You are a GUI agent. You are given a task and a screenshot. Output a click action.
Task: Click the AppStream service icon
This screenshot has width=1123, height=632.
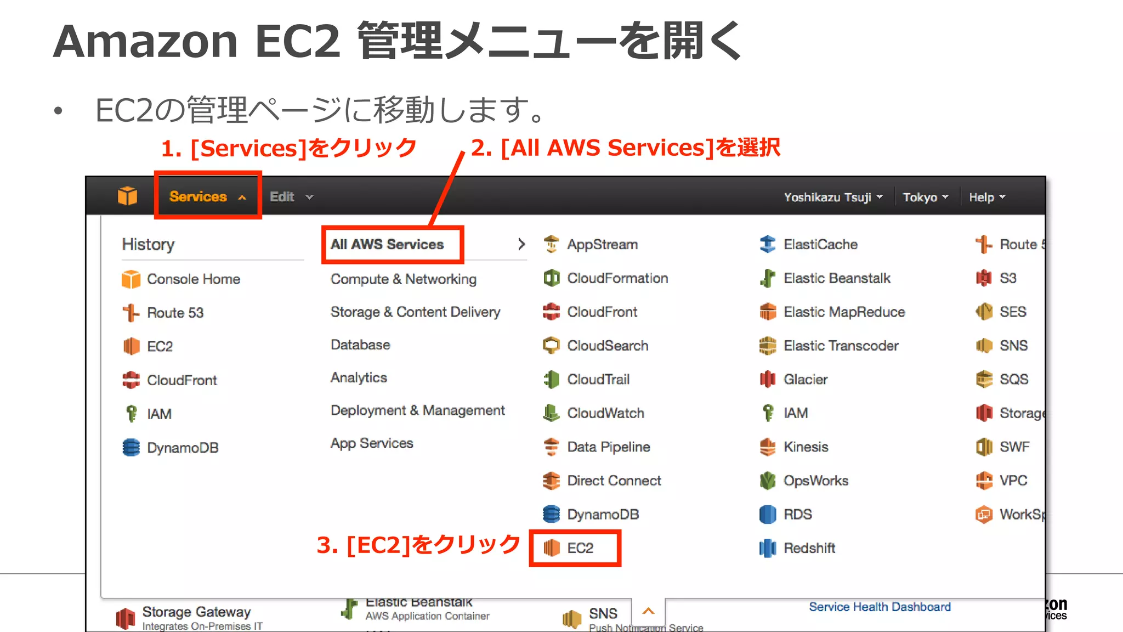pos(551,244)
